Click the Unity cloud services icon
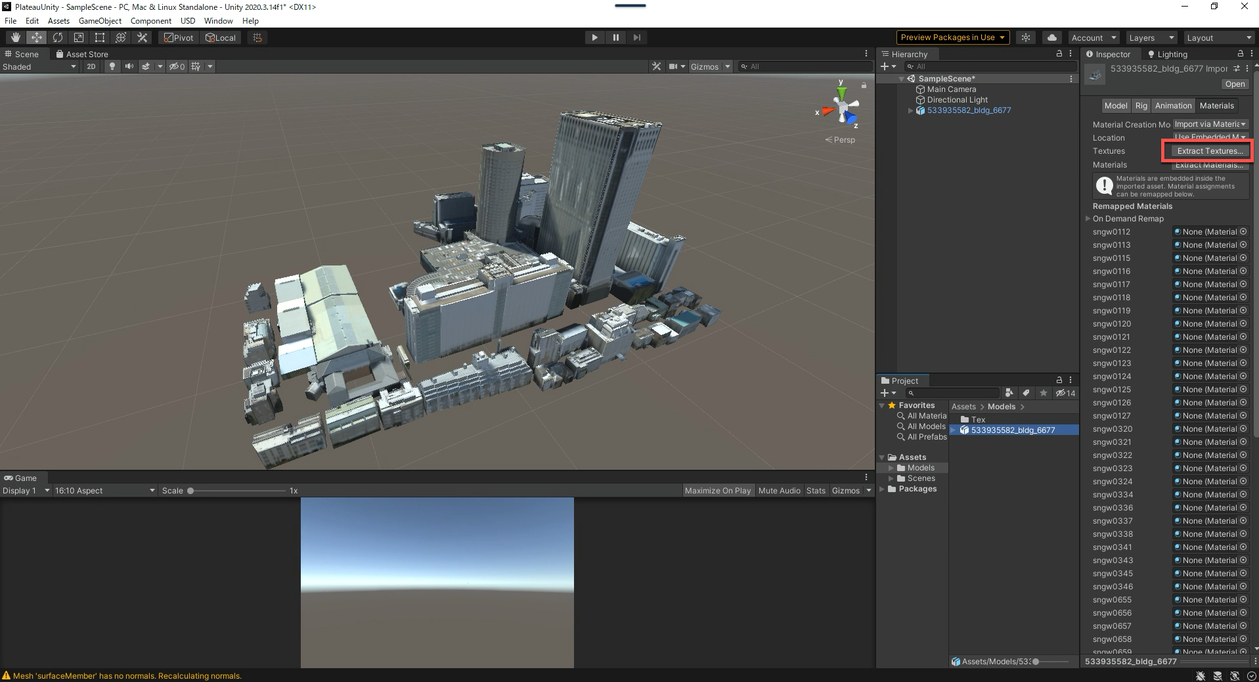1259x682 pixels. [x=1051, y=37]
